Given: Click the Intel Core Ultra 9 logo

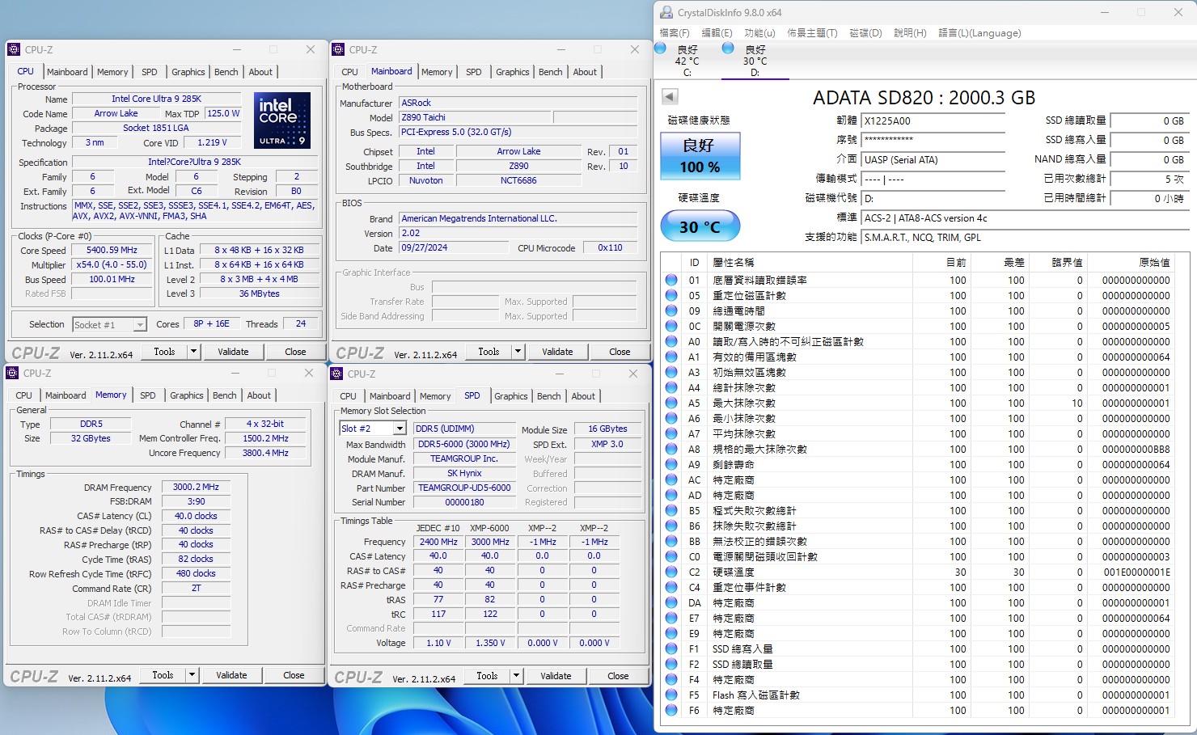Looking at the screenshot, I should (x=282, y=120).
